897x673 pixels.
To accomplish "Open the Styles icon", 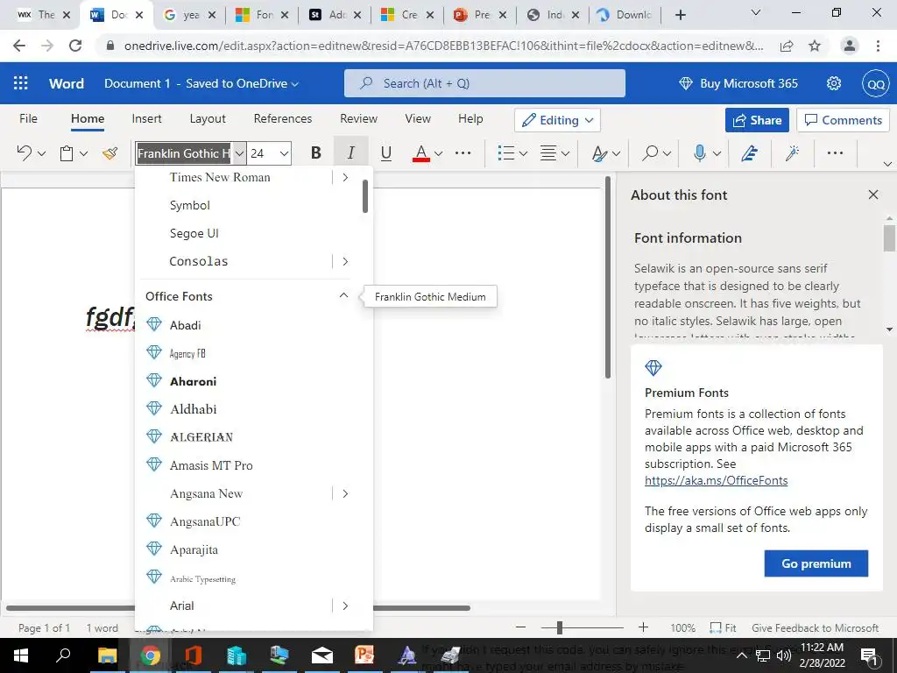I will click(599, 152).
